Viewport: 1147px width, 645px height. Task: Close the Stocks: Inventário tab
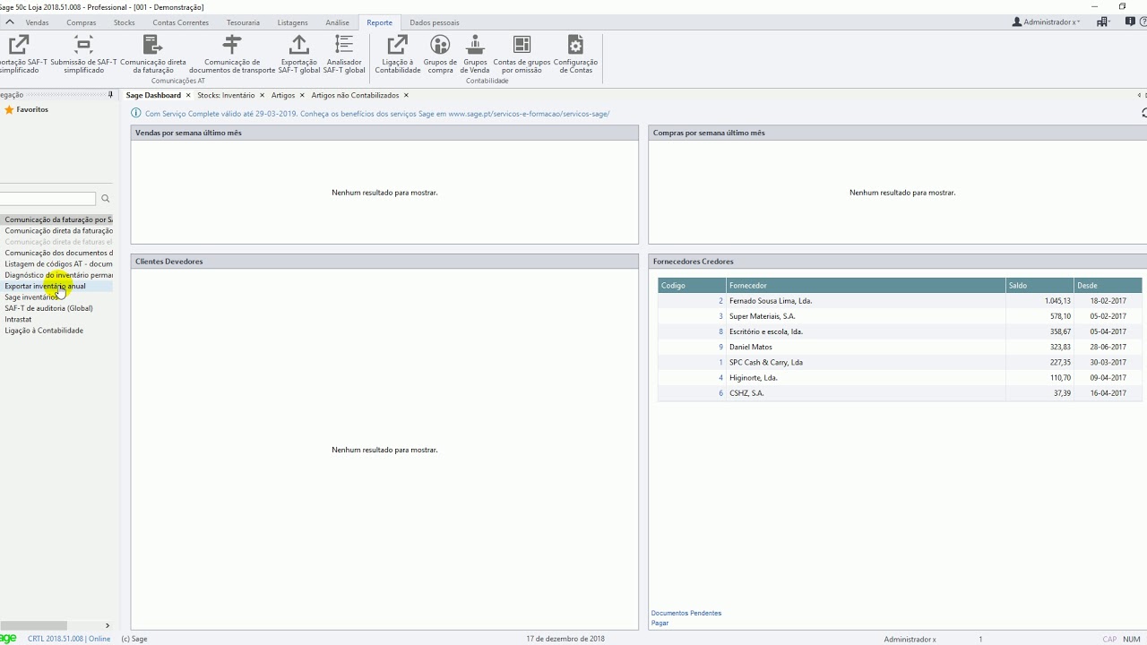click(262, 95)
